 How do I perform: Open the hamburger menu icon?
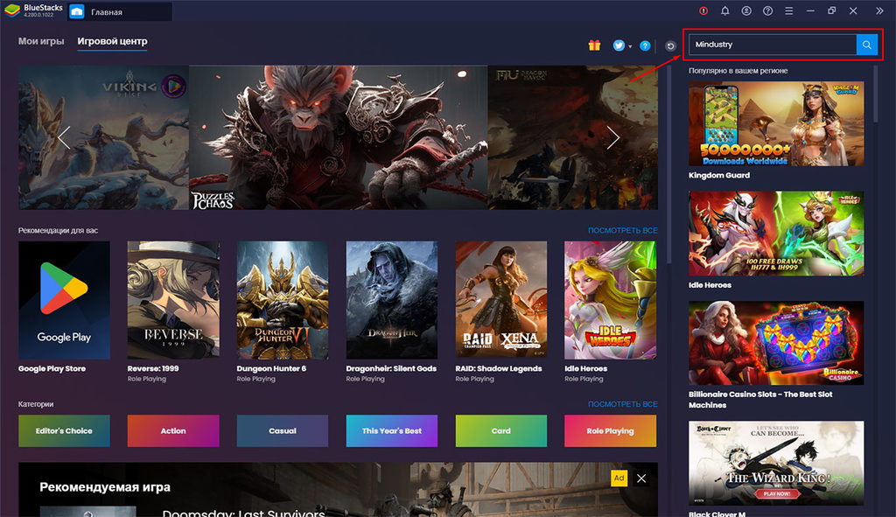pyautogui.click(x=788, y=10)
